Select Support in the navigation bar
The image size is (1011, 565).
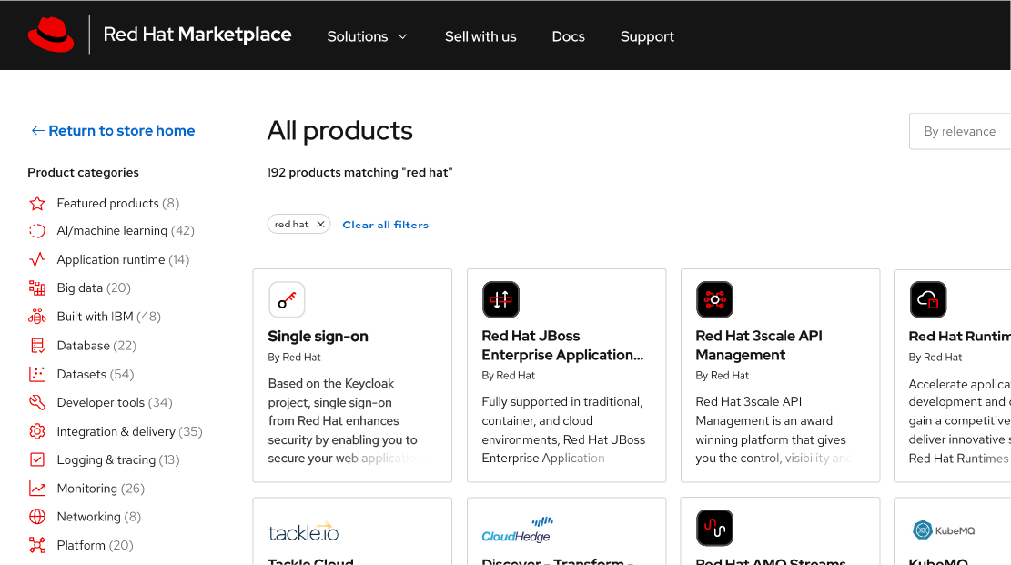point(647,36)
